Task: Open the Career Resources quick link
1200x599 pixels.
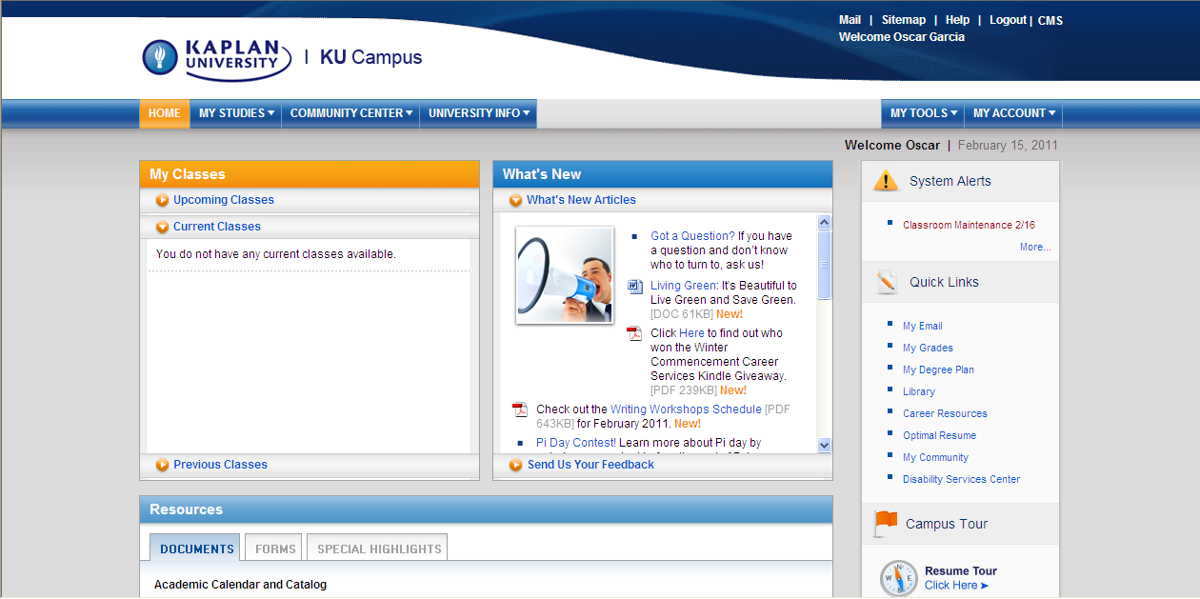Action: (945, 414)
